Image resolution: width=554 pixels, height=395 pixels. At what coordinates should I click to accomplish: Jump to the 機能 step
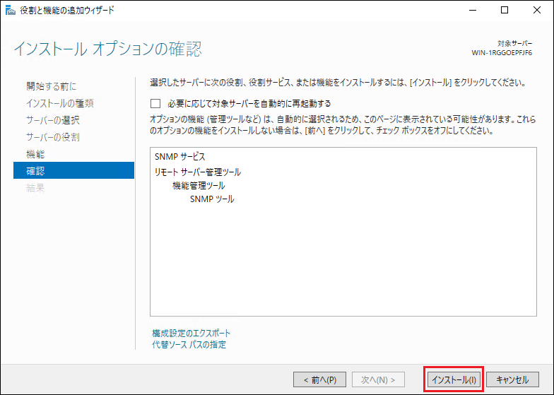[35, 154]
